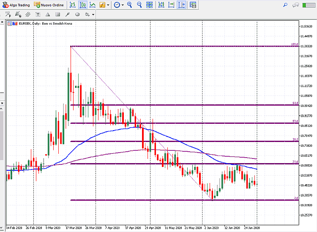Open the indicators dropdown arrow

pyautogui.click(x=108, y=5)
